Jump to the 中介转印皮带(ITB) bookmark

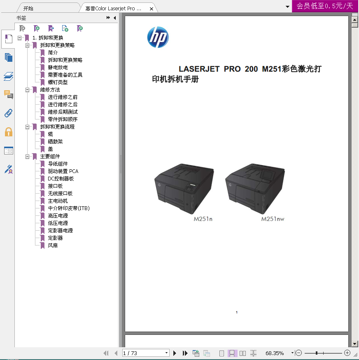click(69, 208)
